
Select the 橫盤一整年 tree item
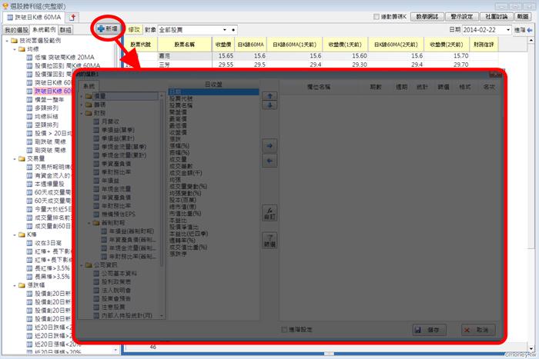point(49,99)
